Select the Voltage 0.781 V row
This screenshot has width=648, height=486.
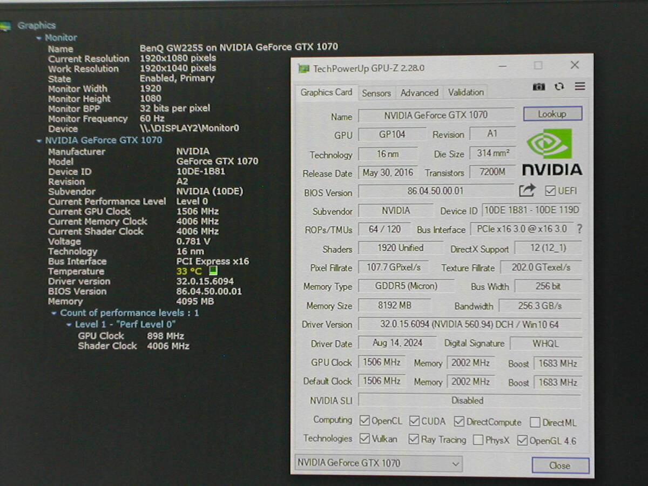coord(129,241)
